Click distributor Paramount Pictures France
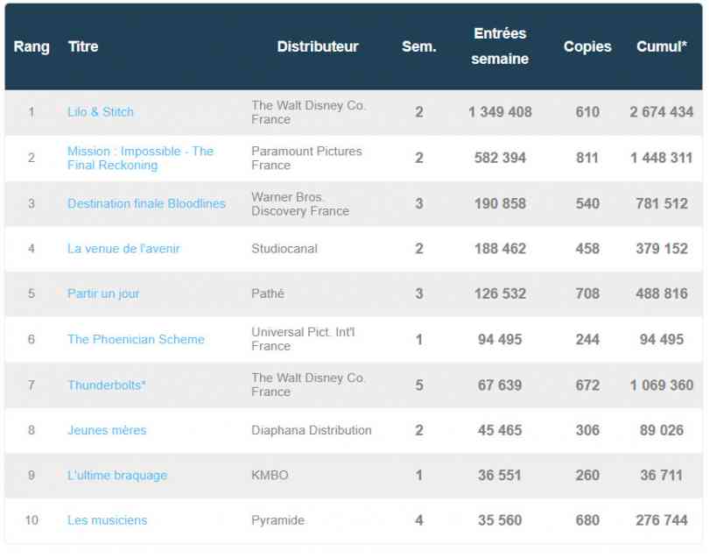This screenshot has width=709, height=558. [306, 158]
